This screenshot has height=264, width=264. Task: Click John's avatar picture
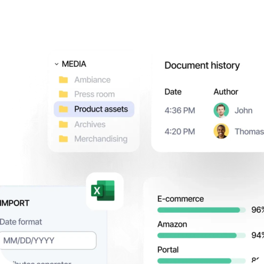[x=221, y=110]
